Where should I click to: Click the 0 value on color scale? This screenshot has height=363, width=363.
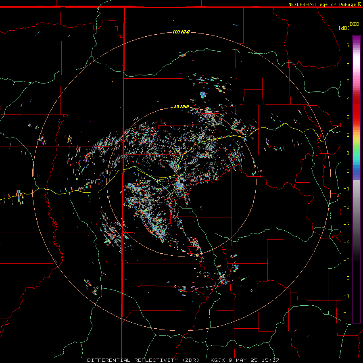[348, 171]
